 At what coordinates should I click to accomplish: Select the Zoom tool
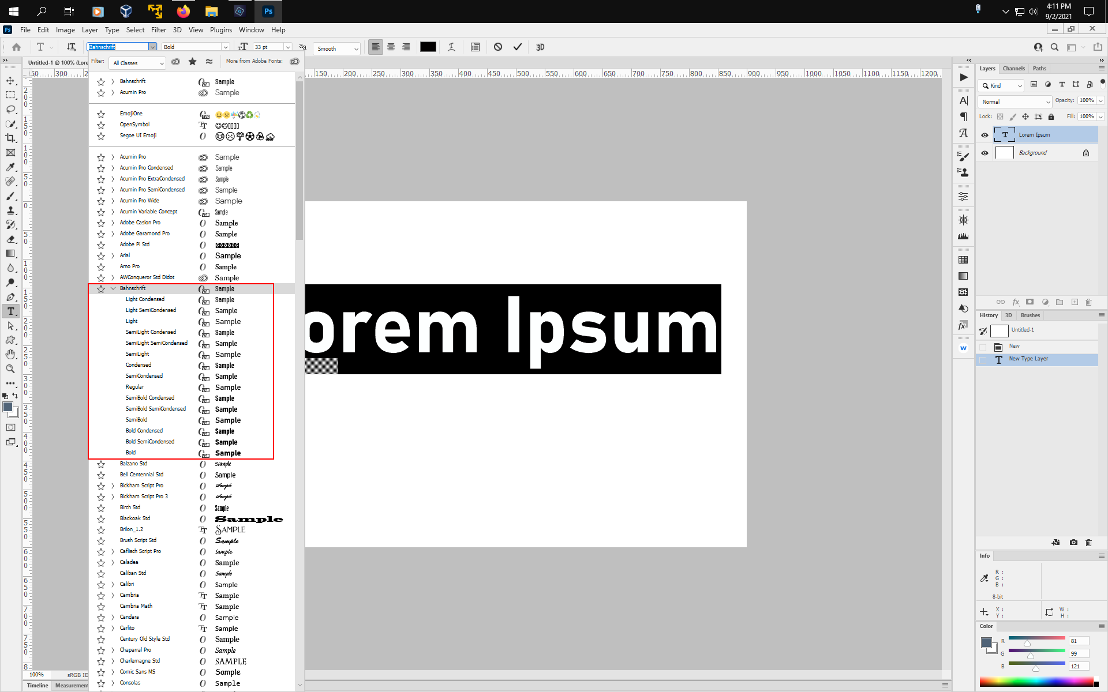10,369
